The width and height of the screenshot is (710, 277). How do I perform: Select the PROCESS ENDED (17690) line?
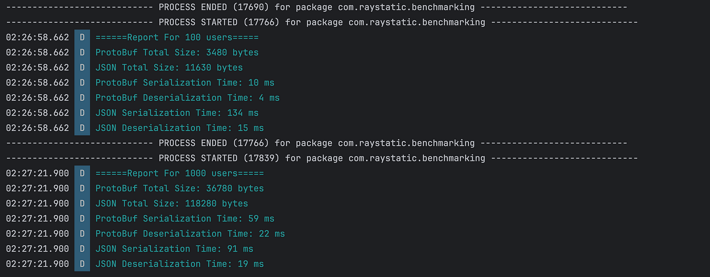tap(316, 7)
